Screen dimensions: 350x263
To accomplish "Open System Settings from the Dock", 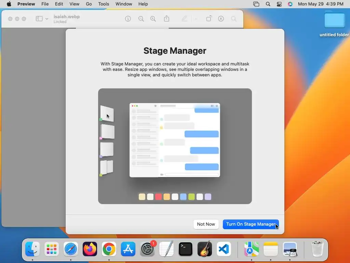I will pos(147,249).
